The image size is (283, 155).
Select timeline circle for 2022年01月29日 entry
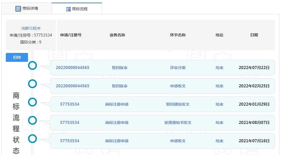[x=32, y=102]
